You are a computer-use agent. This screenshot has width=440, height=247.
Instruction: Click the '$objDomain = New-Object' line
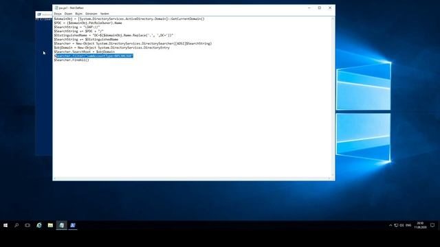[x=111, y=47]
